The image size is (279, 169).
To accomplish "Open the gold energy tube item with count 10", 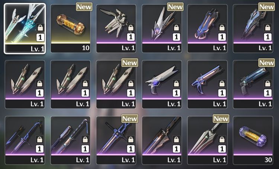I will point(70,29).
